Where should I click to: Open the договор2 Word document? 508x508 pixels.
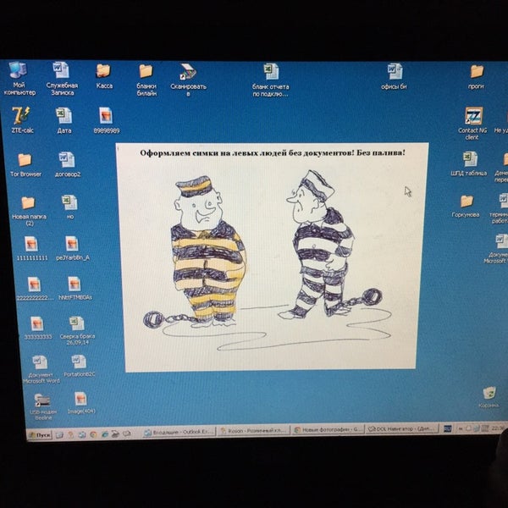tap(68, 164)
